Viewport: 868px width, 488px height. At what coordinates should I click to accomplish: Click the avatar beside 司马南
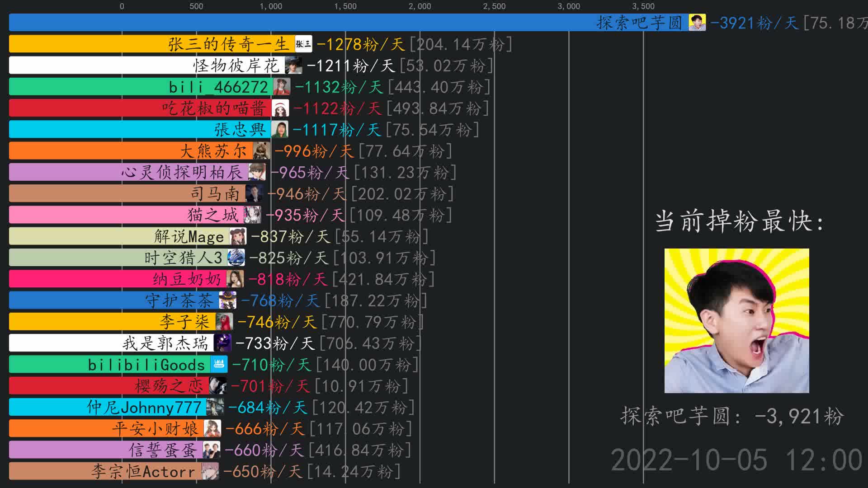tap(254, 193)
